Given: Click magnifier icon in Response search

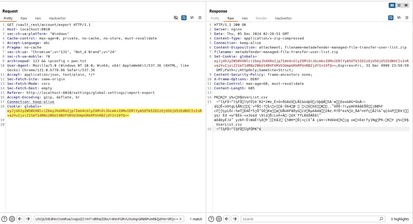Looking at the screenshot, I should tap(381, 219).
